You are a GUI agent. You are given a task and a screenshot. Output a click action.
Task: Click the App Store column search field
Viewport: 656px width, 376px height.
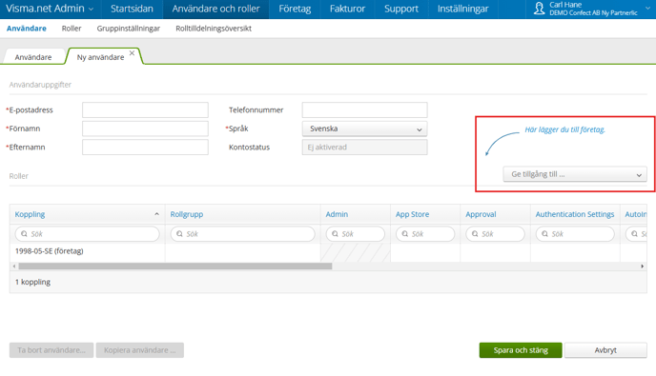pos(425,234)
